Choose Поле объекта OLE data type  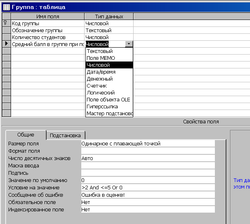point(109,100)
